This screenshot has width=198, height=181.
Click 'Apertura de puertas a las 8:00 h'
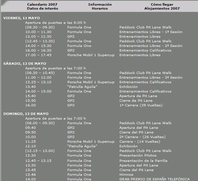click(x=56, y=23)
